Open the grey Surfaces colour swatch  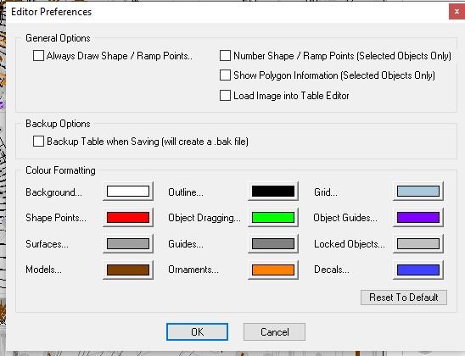pyautogui.click(x=128, y=244)
